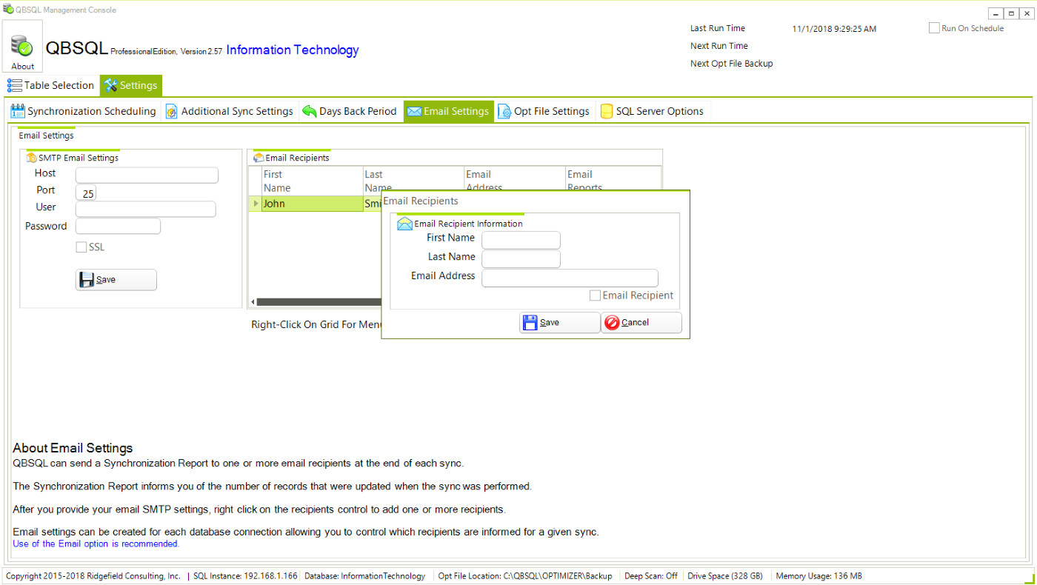Click the recipients grid horizontal scrollbar
1037x585 pixels.
(x=319, y=302)
